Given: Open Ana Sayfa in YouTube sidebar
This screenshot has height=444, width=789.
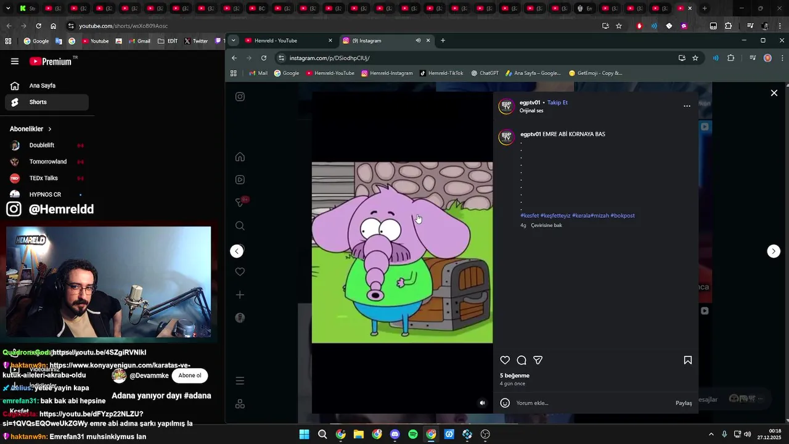Looking at the screenshot, I should pos(47,86).
